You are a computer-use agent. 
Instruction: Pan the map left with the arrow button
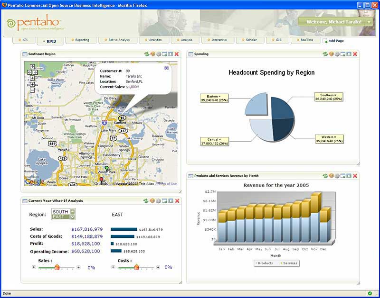coord(29,72)
